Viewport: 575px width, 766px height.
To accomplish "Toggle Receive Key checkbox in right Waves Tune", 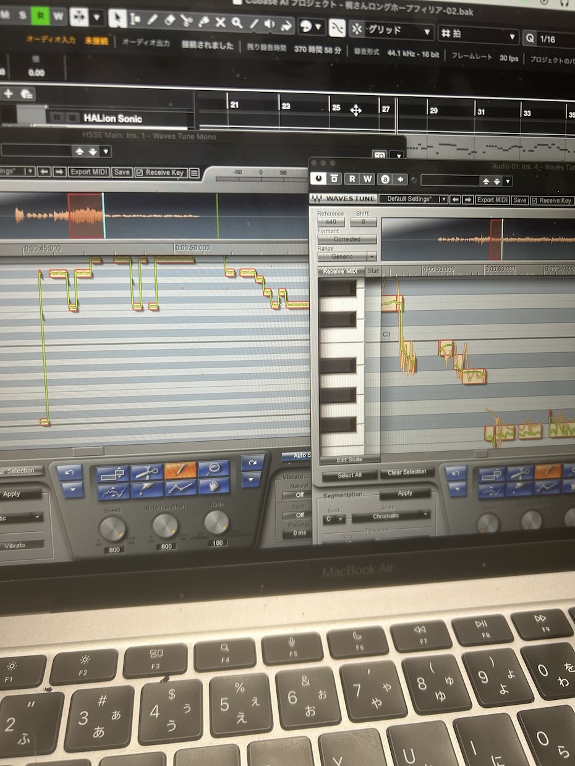I will click(x=534, y=201).
